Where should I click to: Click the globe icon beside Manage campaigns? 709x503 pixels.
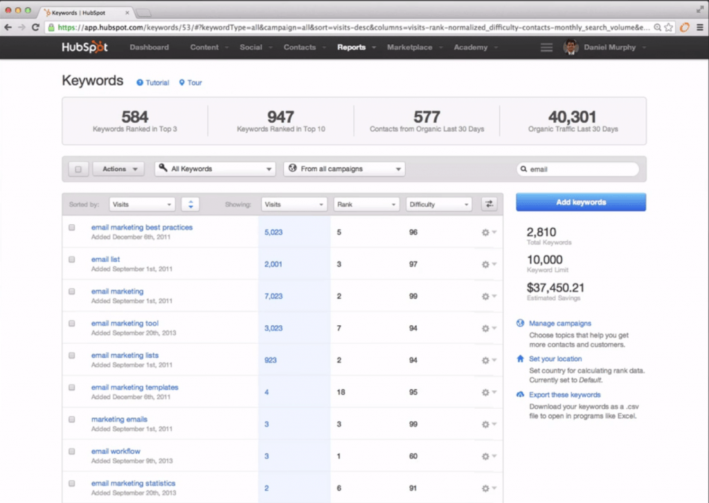521,323
